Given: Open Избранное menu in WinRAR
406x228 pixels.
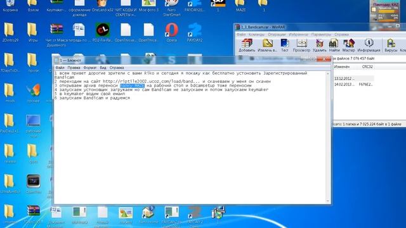Looking at the screenshot, I should pyautogui.click(x=298, y=34).
